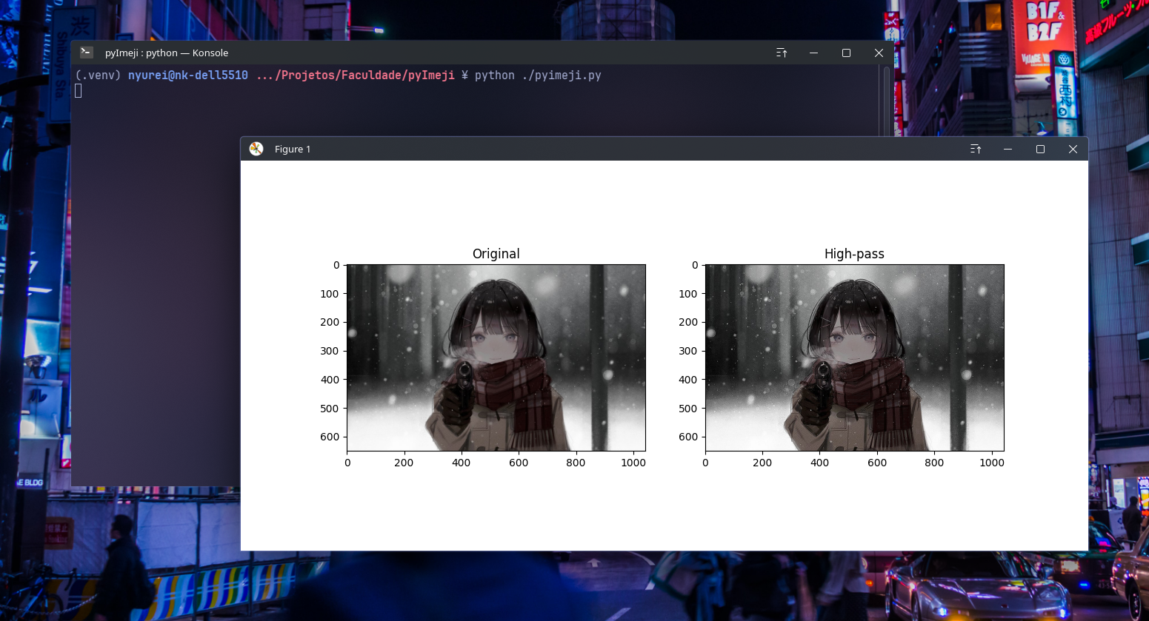Click the Konsole keep-above-others button
The image size is (1149, 621).
pos(782,53)
